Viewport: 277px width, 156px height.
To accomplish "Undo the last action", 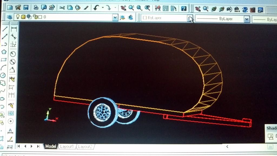I will click(x=96, y=8).
